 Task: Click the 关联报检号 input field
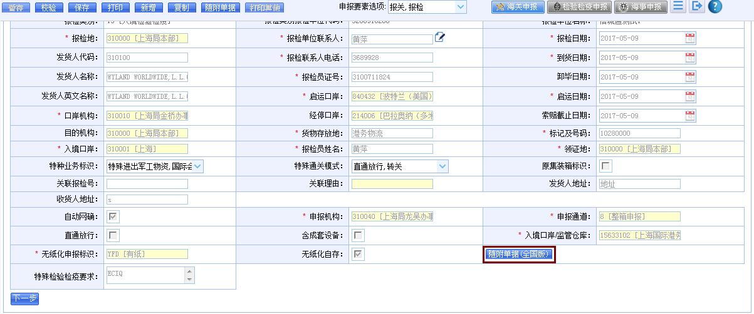pos(147,184)
